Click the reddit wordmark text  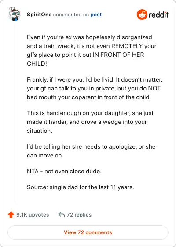[x=158, y=15]
